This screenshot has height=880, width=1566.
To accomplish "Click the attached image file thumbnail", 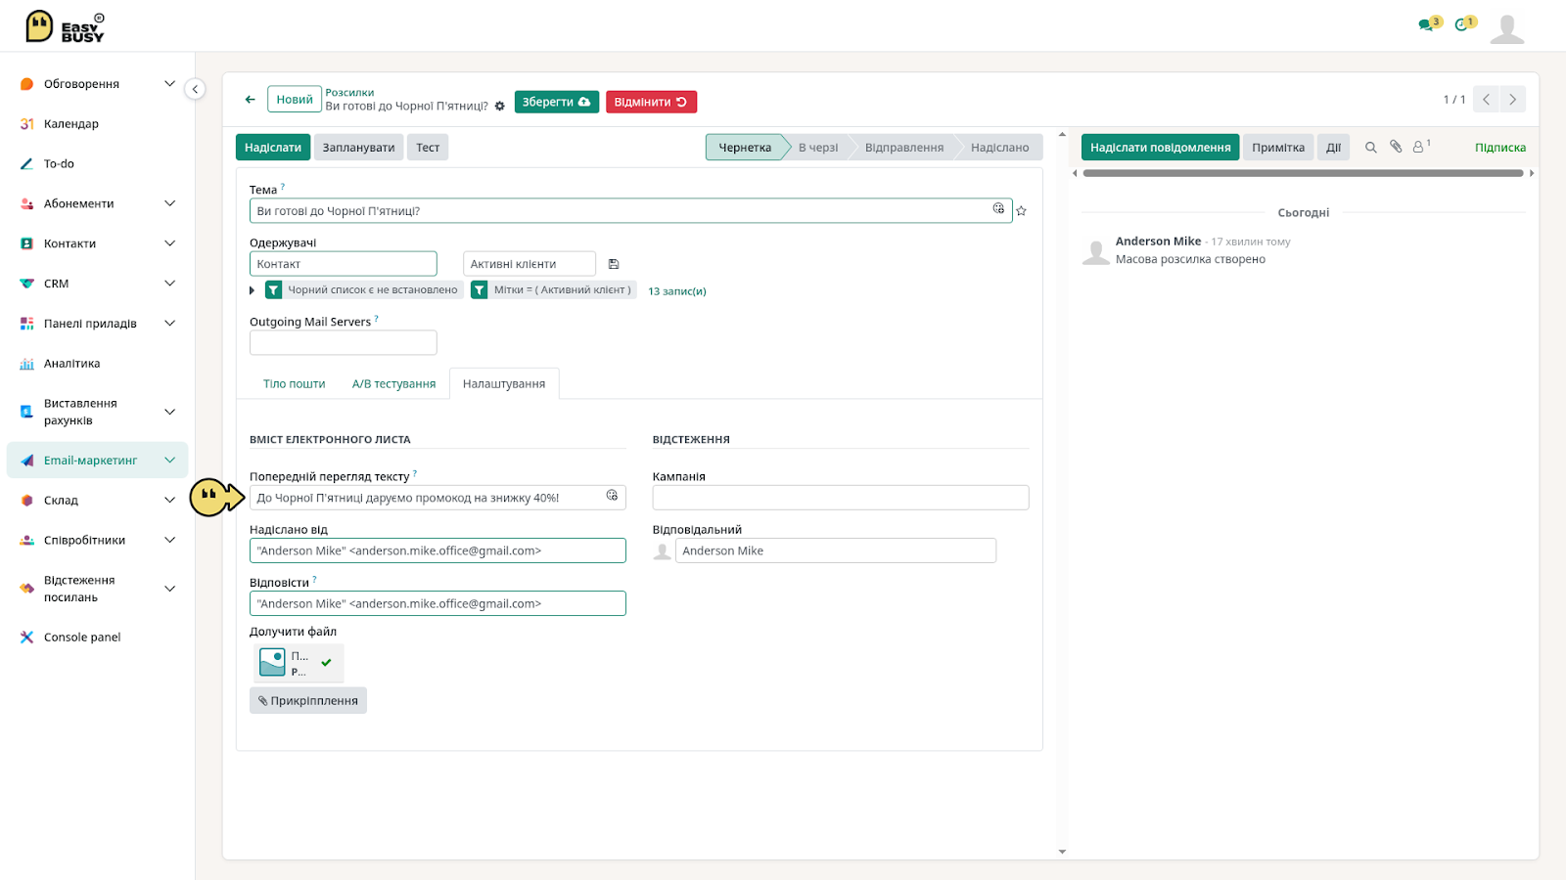I will (272, 663).
